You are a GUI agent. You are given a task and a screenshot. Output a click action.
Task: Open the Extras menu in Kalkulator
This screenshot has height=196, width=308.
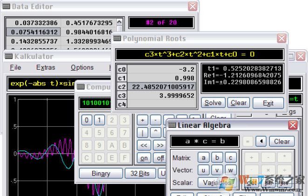click(45, 67)
